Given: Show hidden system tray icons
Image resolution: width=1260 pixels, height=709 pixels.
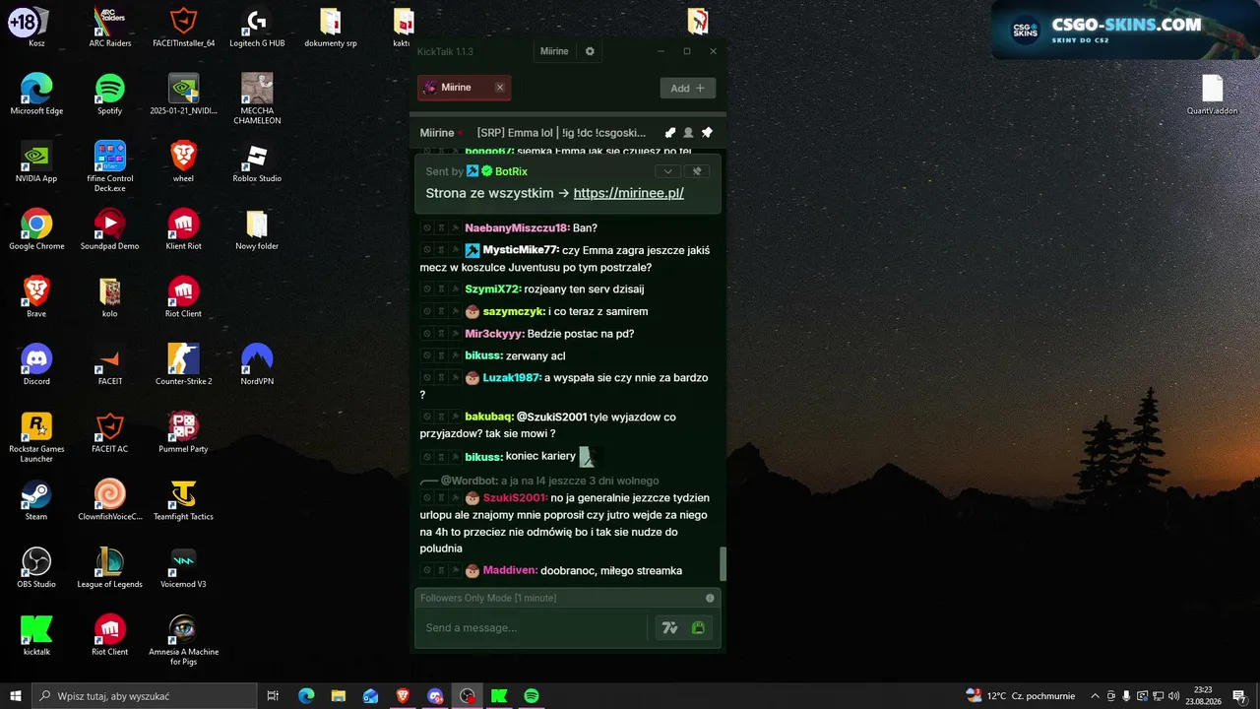Looking at the screenshot, I should point(1095,696).
